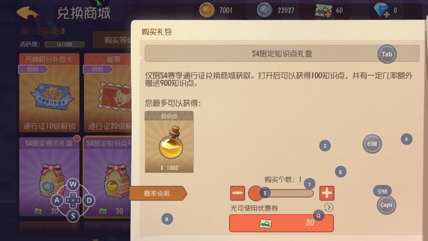Decrease purchase quantity with minus button

click(x=237, y=193)
